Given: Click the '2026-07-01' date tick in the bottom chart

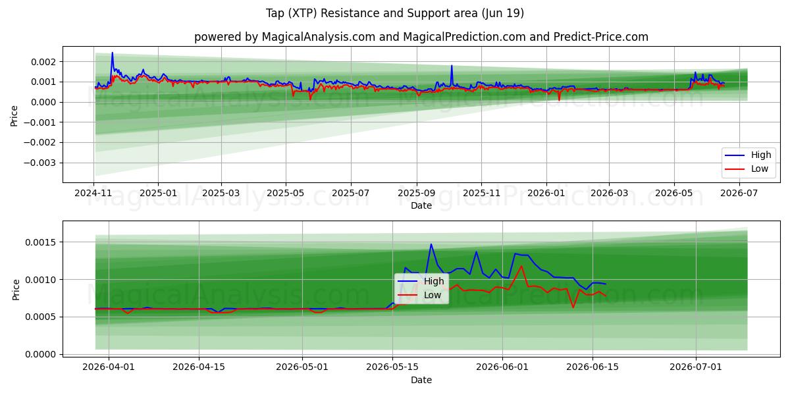Looking at the screenshot, I should [x=696, y=369].
